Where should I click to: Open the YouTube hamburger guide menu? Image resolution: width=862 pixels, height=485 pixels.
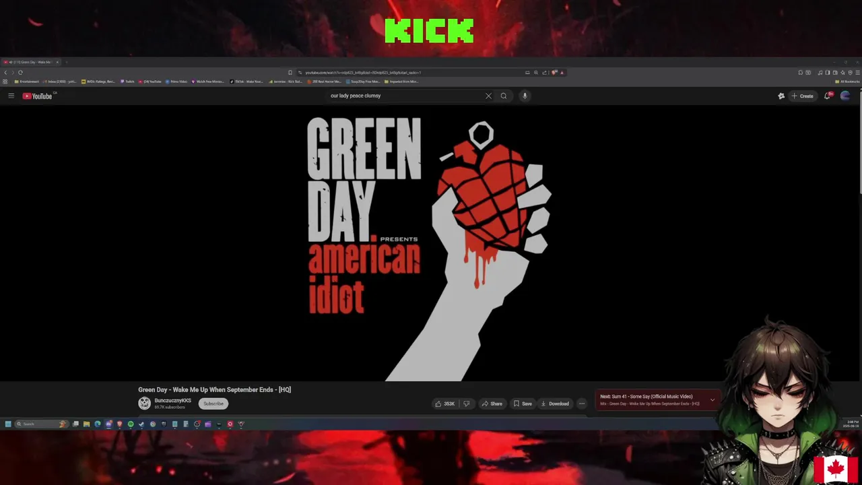click(11, 96)
